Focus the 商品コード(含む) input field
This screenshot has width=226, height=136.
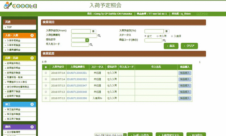point(153,41)
